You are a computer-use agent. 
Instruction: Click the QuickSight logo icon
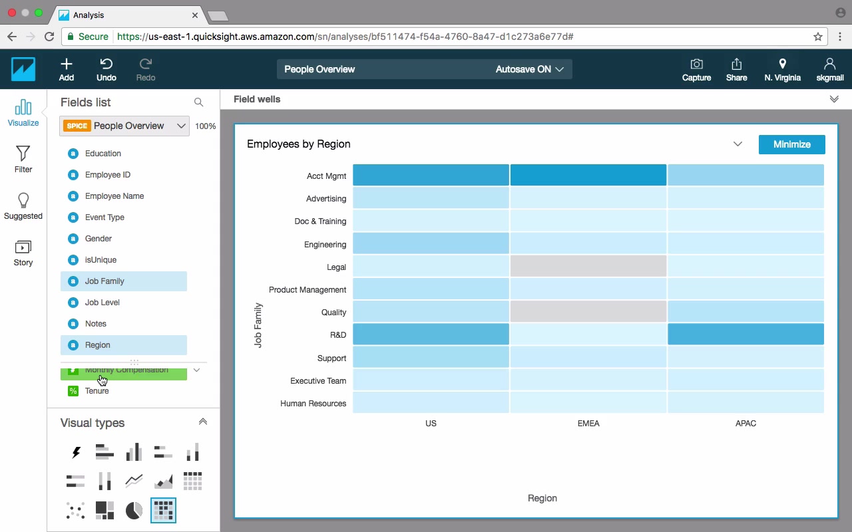[x=23, y=69]
